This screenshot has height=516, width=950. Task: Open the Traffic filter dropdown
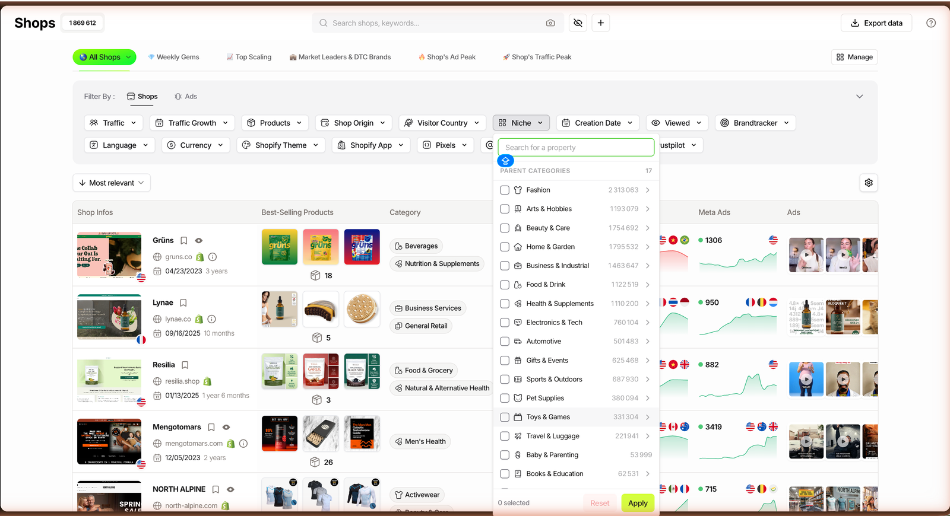(x=113, y=123)
